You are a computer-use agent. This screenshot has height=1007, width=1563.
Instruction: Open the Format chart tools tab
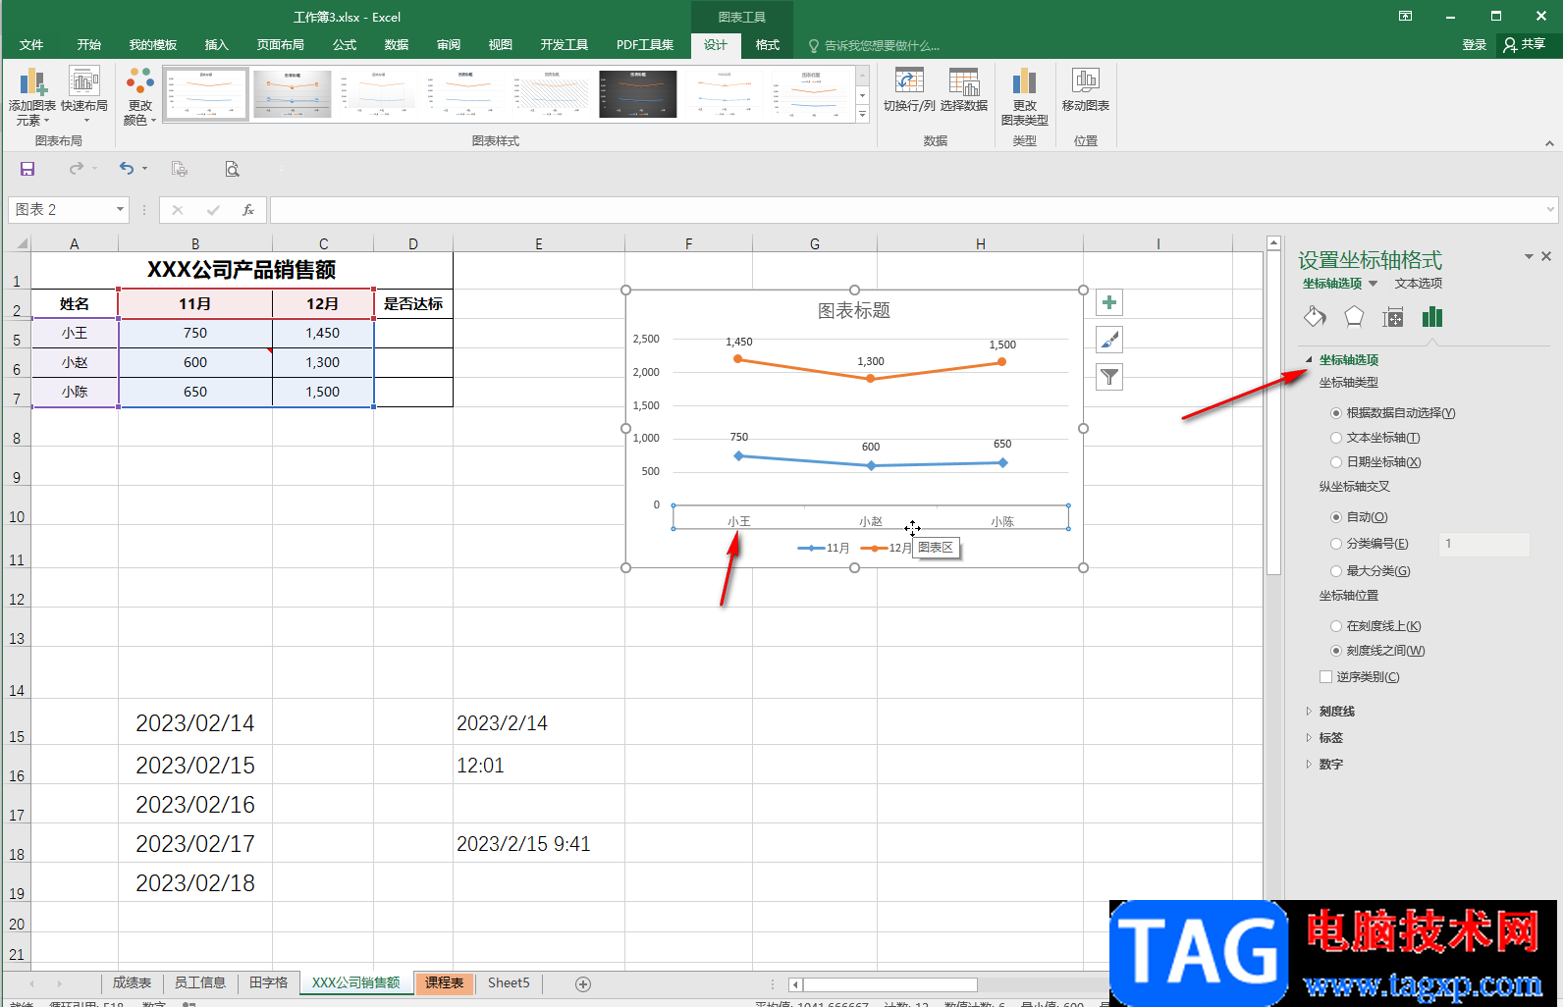point(768,45)
